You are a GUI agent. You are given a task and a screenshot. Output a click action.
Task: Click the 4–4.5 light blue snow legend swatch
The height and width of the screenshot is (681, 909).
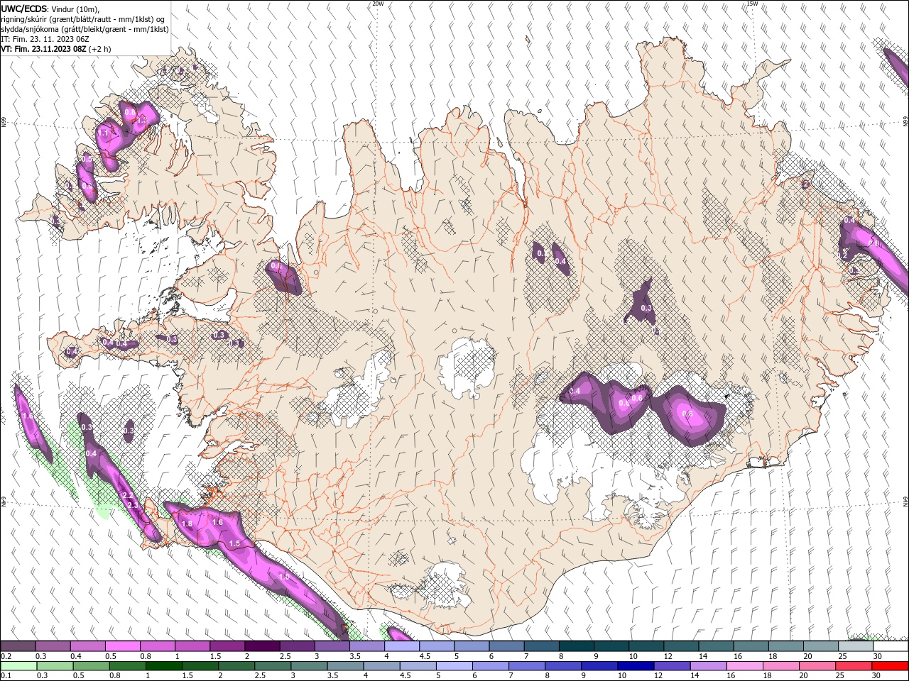[402, 646]
